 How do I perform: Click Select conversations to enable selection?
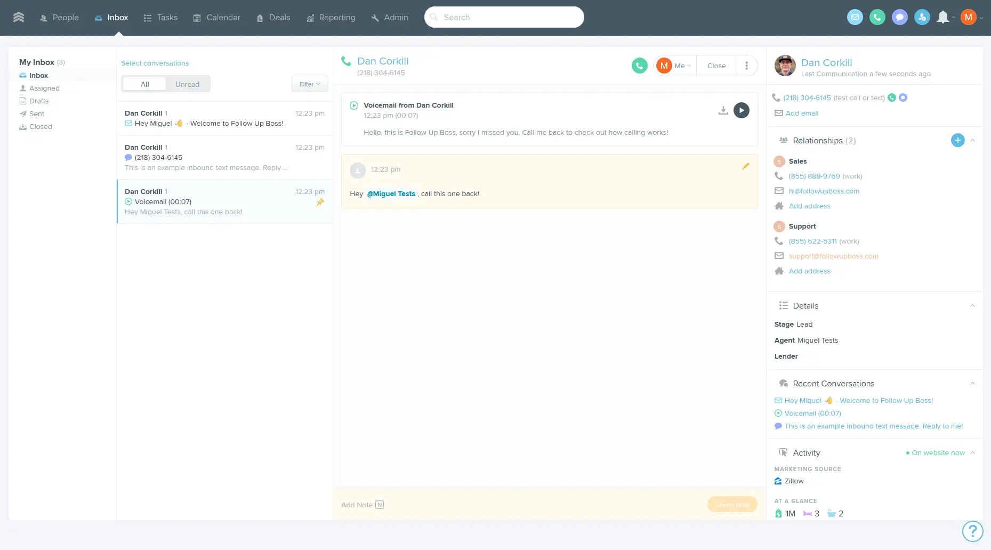(x=155, y=63)
